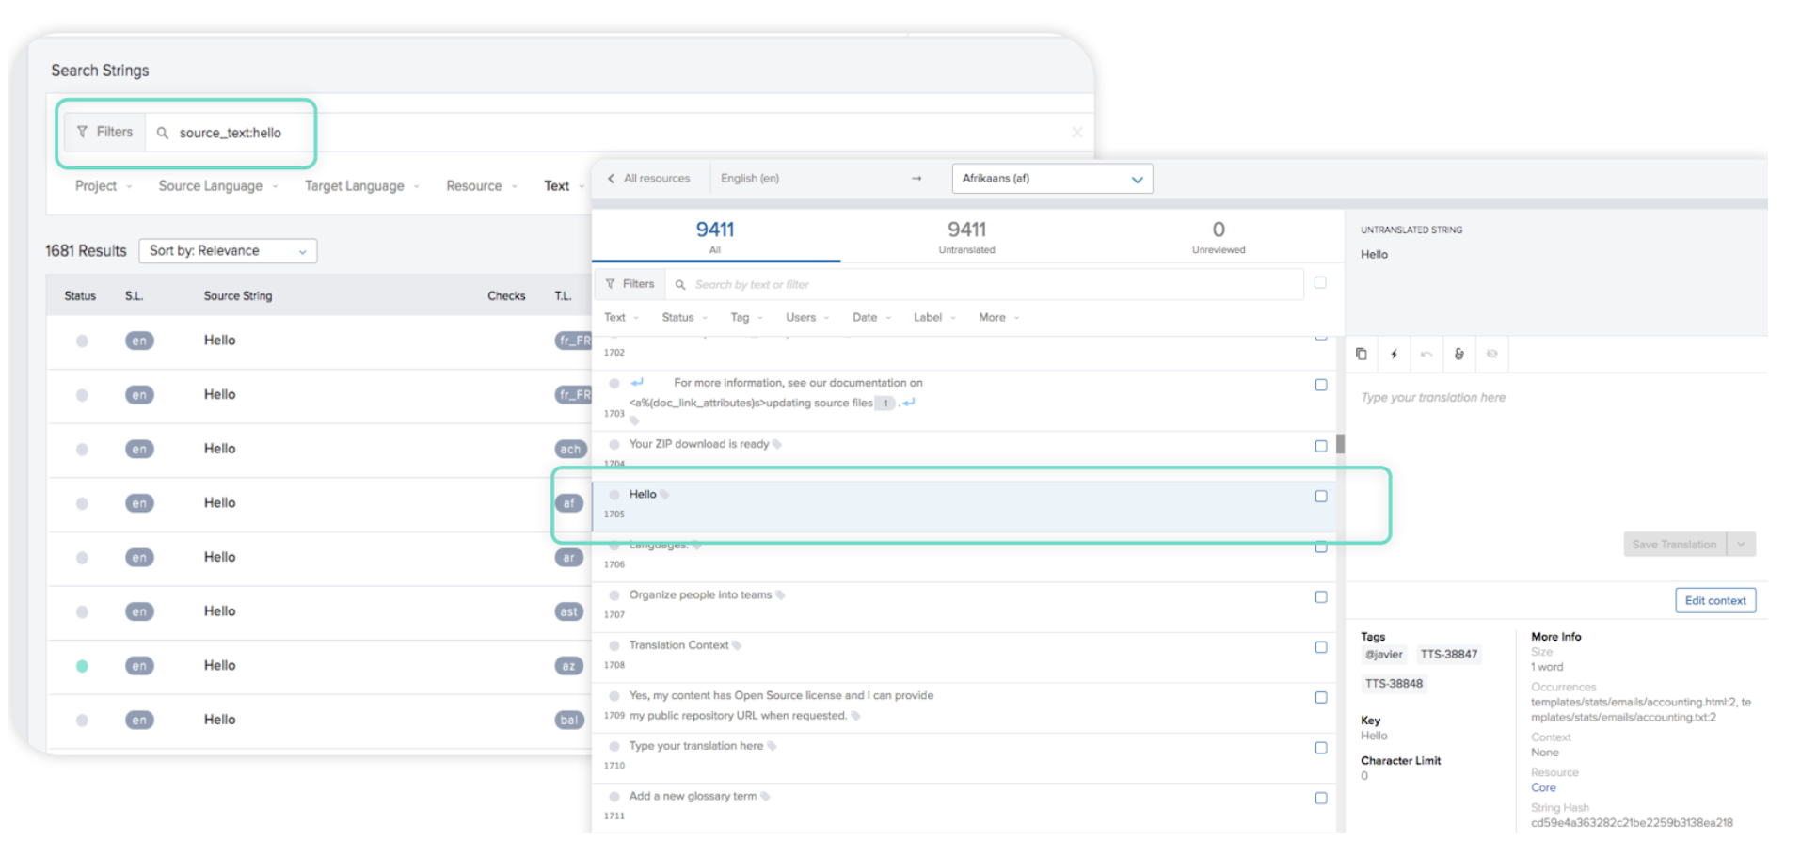Tick checkbox for string 1710
Image resolution: width=1801 pixels, height=856 pixels.
1321,749
